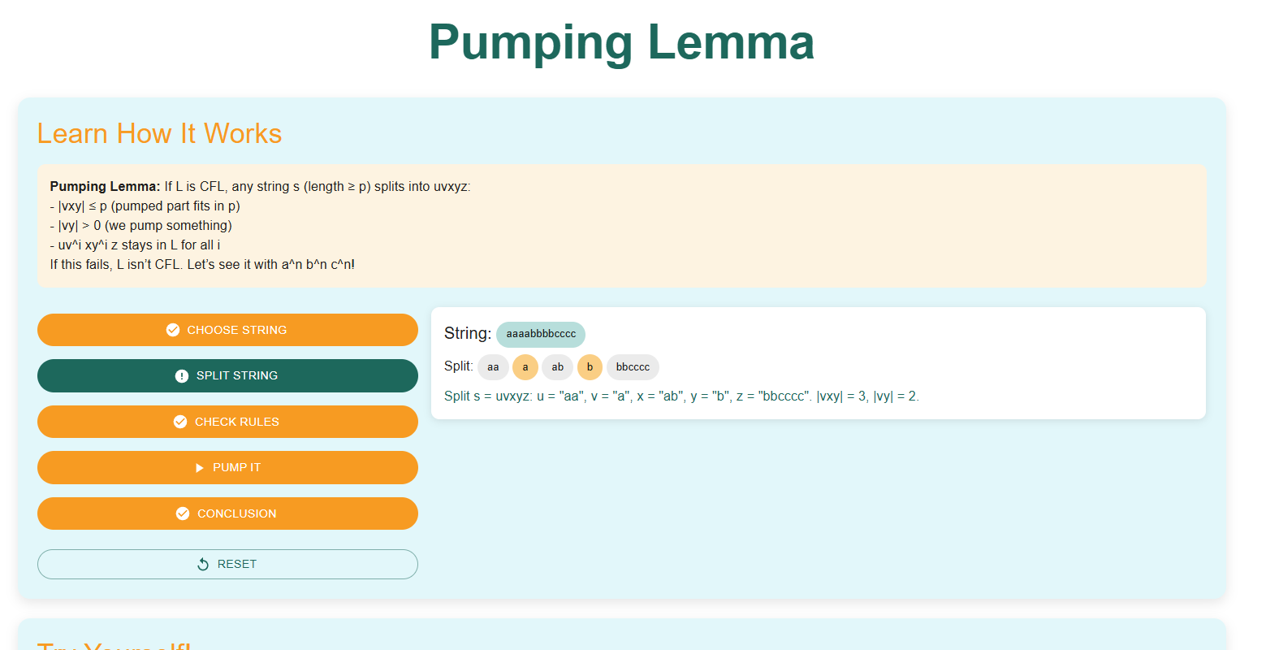Click the Pumping Lemma page title
The width and height of the screenshot is (1266, 650).
621,42
